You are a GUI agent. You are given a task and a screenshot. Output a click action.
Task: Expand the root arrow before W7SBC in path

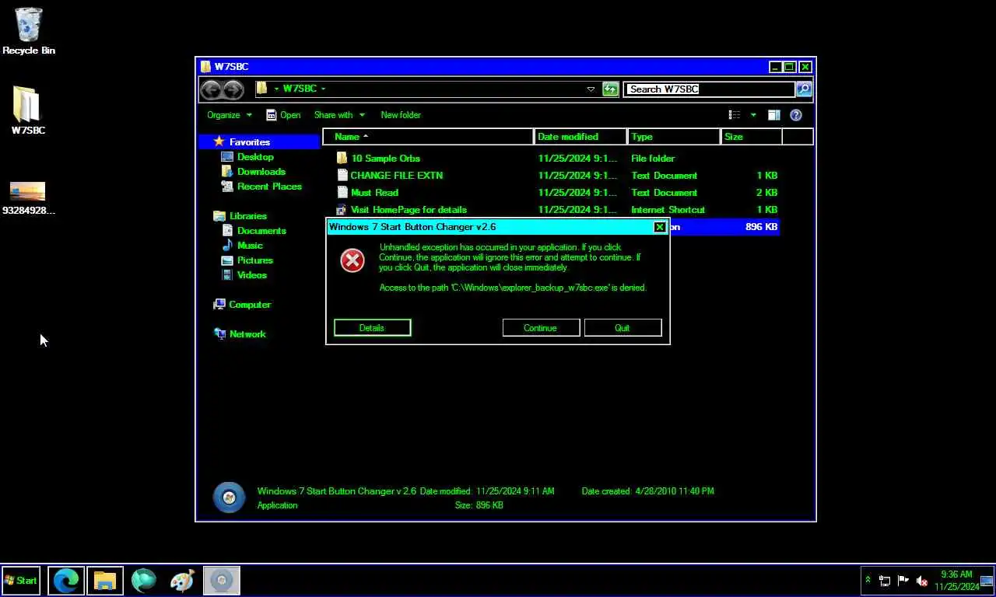[x=276, y=89]
